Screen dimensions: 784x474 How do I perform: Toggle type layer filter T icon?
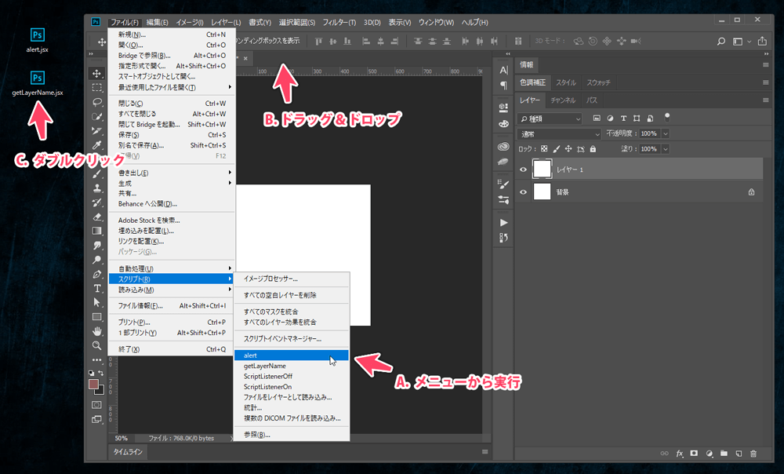pyautogui.click(x=623, y=118)
